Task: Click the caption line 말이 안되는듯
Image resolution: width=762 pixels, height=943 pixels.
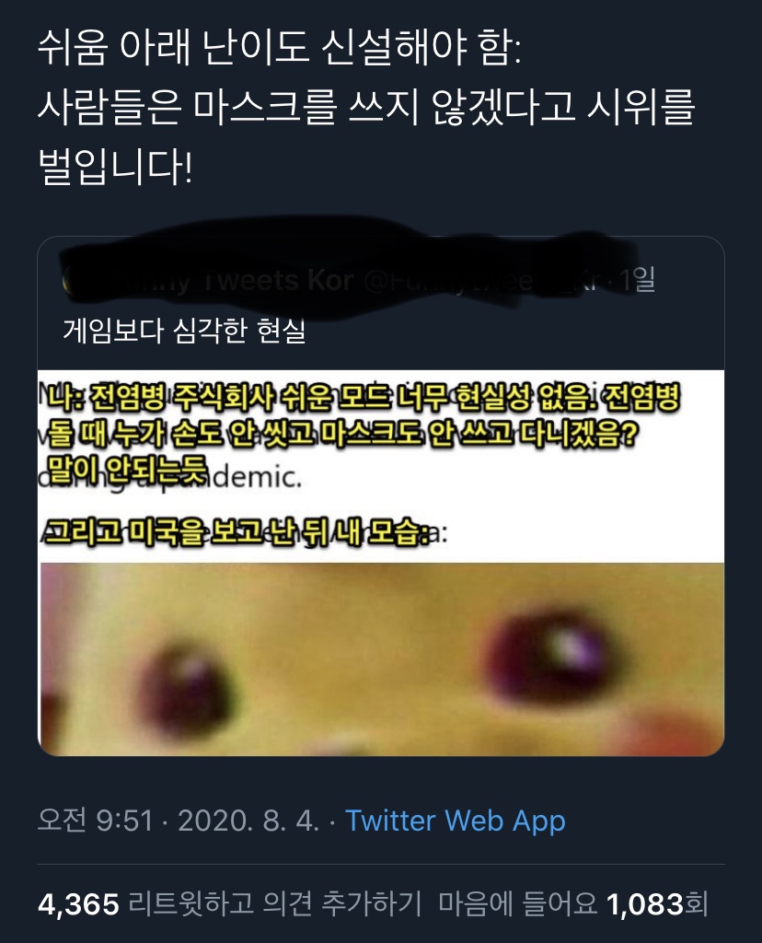Action: pos(126,469)
